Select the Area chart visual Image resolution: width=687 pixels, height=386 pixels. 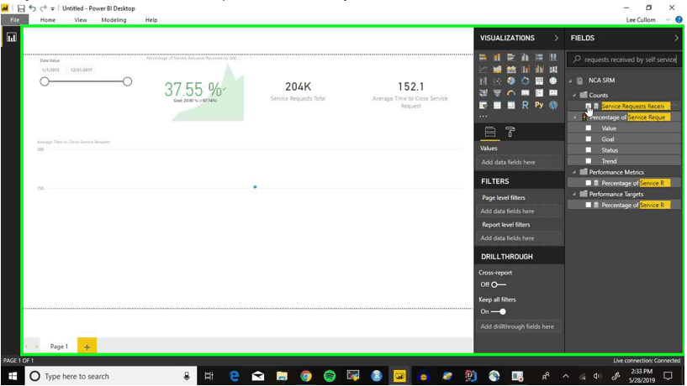point(497,69)
